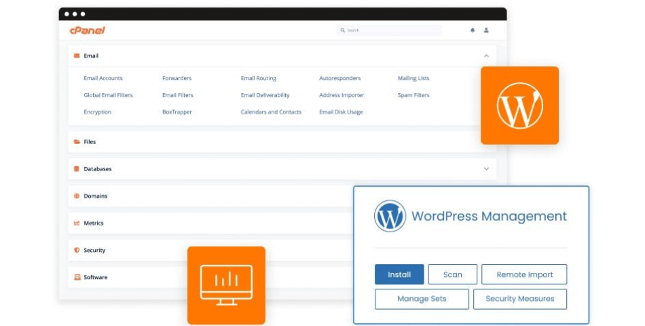
Task: Click the Scan button
Action: coord(452,274)
